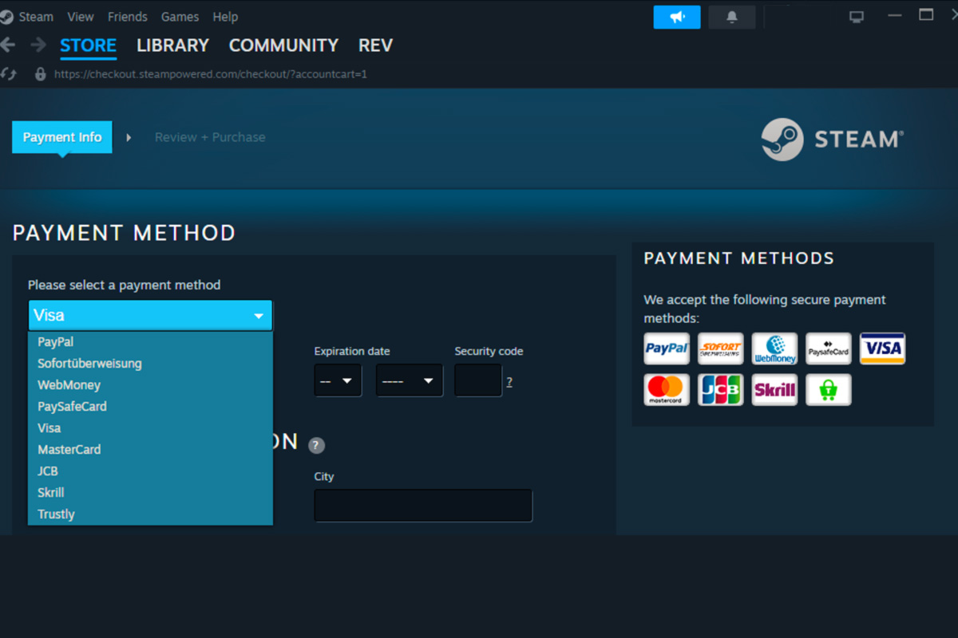Open the Games menu

pyautogui.click(x=180, y=17)
